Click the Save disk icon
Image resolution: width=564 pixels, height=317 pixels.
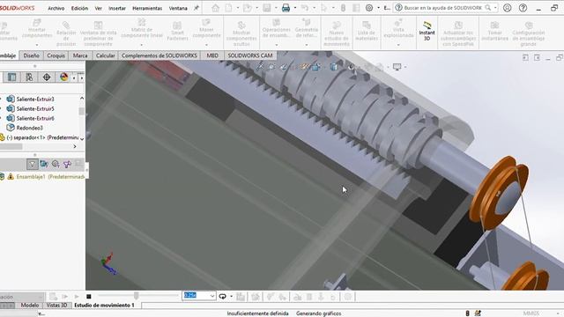tap(266, 8)
